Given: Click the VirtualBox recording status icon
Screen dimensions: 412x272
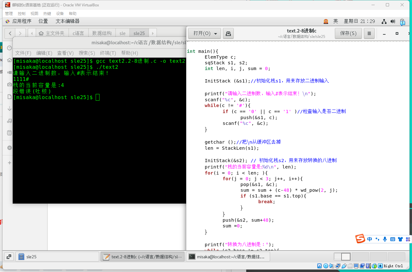Looking at the screenshot, I should pyautogui.click(x=362, y=266).
